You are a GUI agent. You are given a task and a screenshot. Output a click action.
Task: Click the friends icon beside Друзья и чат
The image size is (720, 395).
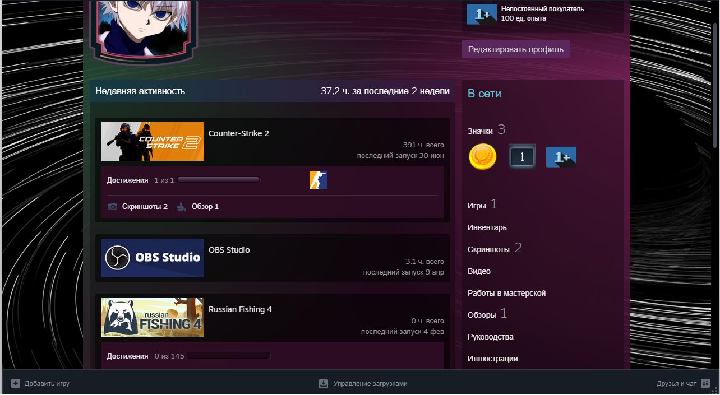tap(705, 384)
